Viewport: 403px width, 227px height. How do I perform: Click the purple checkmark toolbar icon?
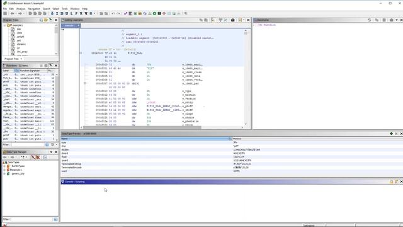pos(125,13)
